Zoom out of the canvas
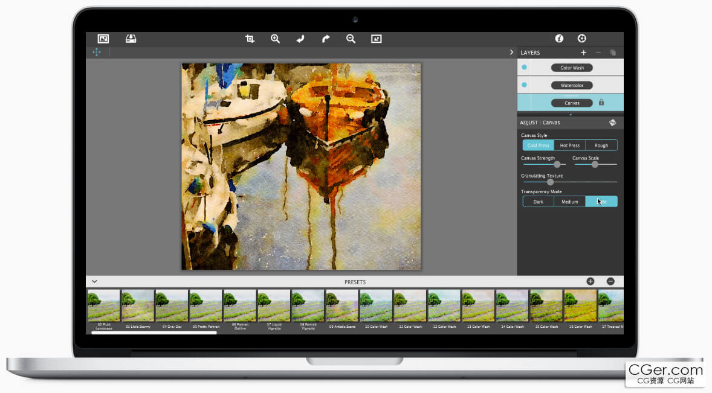The width and height of the screenshot is (712, 393). click(351, 39)
